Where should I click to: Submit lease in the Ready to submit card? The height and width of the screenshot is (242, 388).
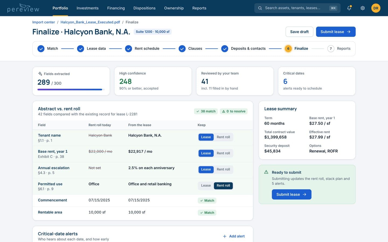[292, 194]
